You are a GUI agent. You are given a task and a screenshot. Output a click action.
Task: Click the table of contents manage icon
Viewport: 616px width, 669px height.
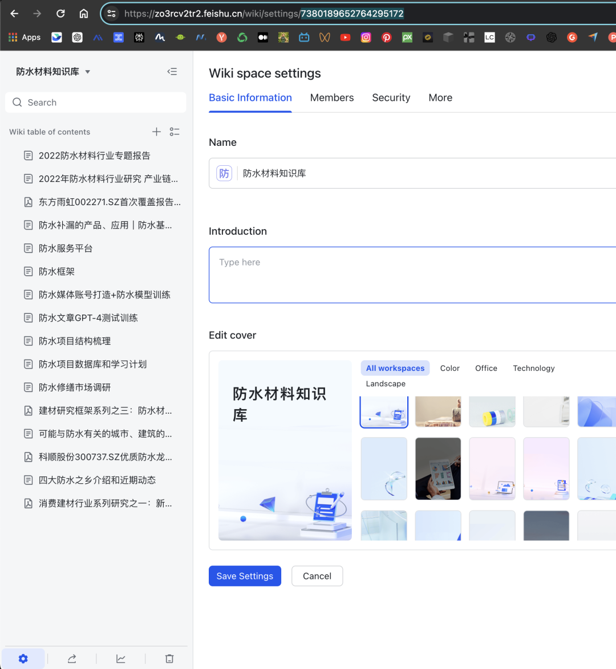tap(175, 132)
